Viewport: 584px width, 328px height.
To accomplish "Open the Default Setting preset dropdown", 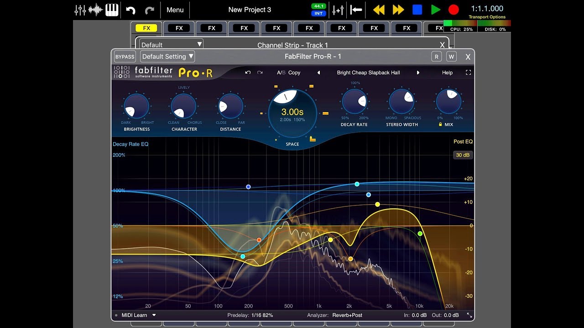I will tap(167, 56).
